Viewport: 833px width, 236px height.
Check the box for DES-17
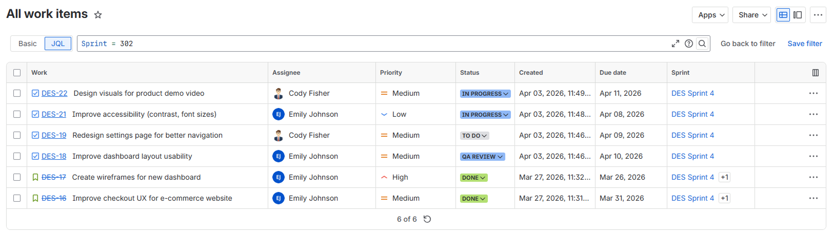17,177
